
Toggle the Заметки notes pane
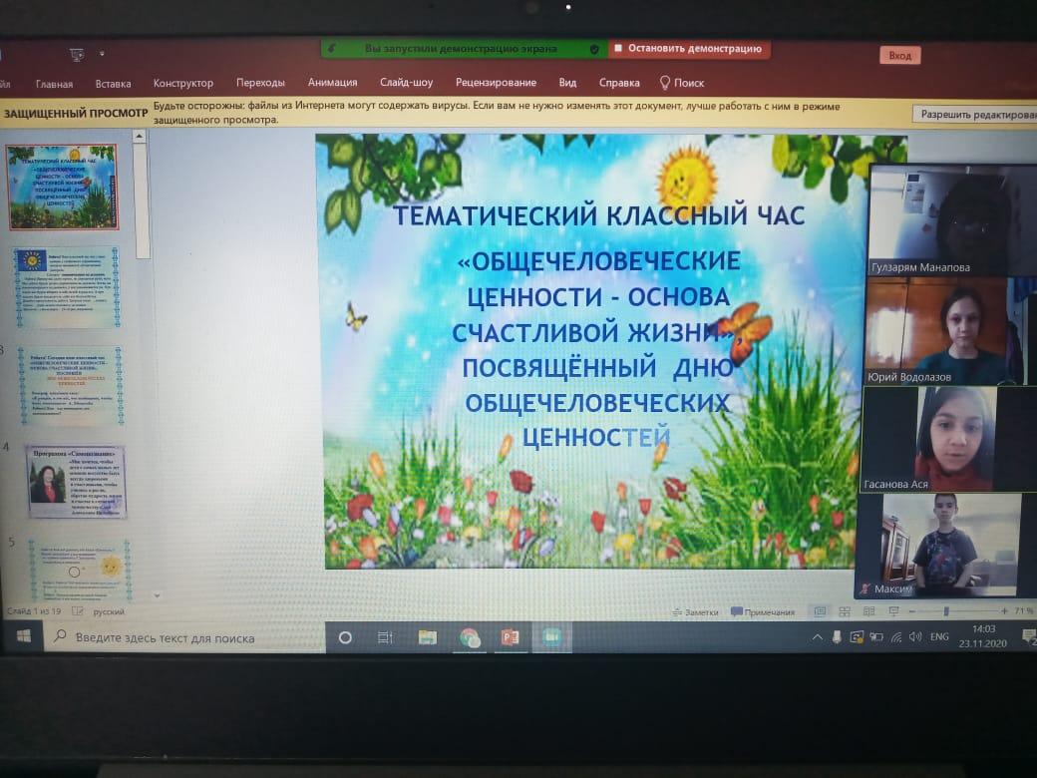[695, 611]
